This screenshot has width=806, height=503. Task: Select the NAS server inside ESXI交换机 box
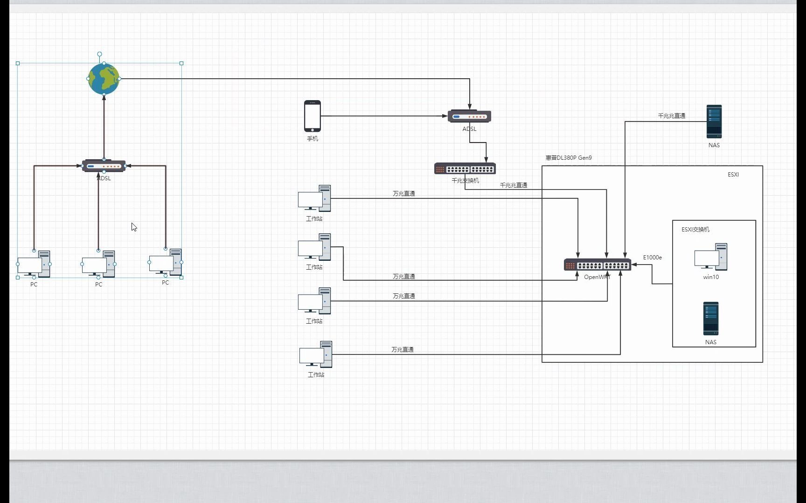711,319
